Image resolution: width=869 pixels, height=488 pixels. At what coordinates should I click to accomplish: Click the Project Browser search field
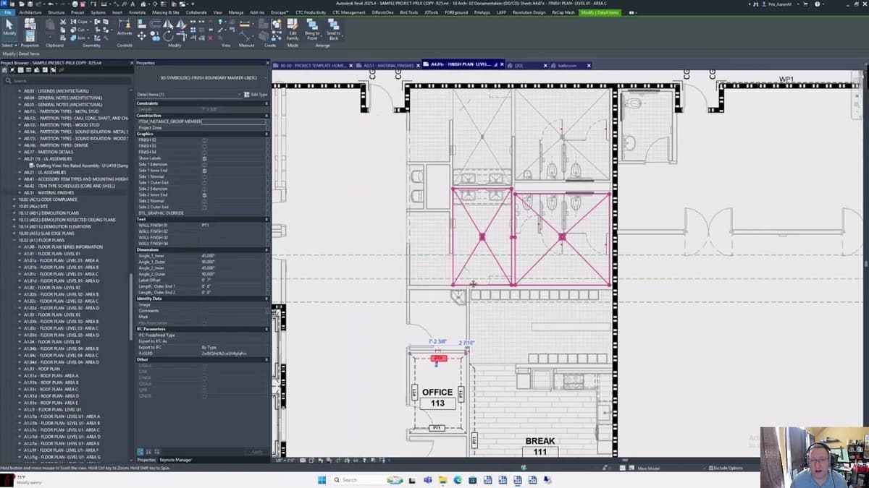[x=69, y=80]
